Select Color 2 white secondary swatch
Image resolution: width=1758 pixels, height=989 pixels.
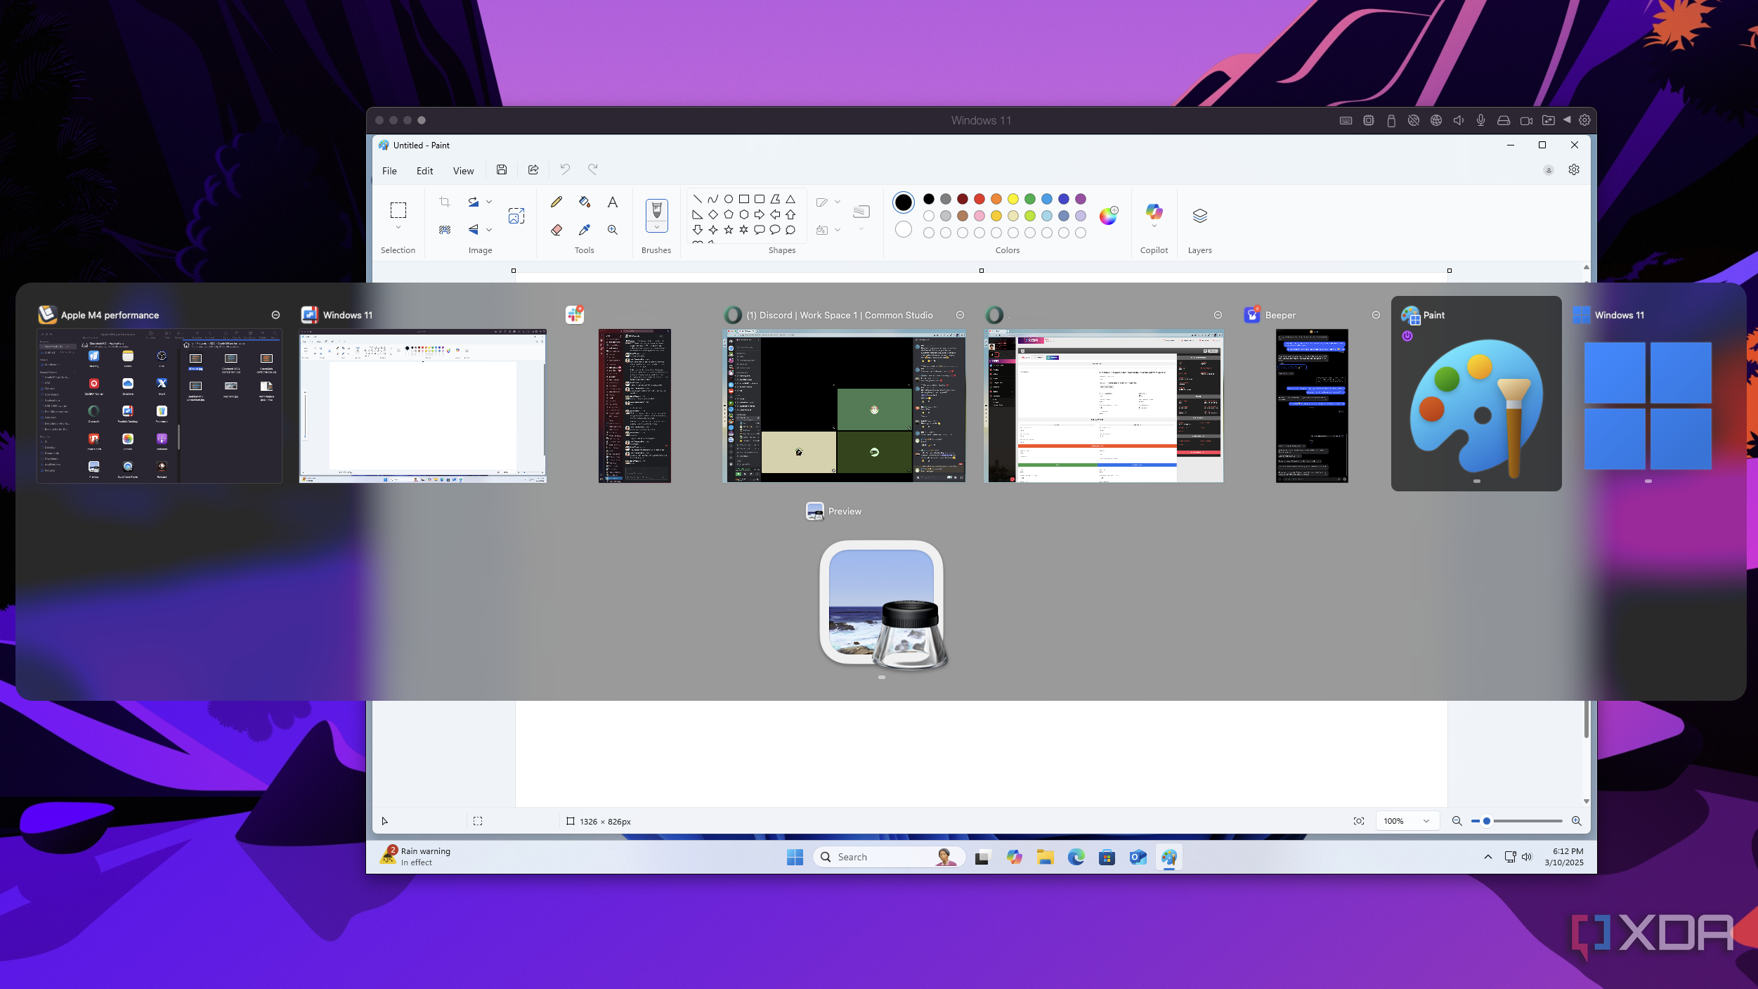[x=904, y=229]
